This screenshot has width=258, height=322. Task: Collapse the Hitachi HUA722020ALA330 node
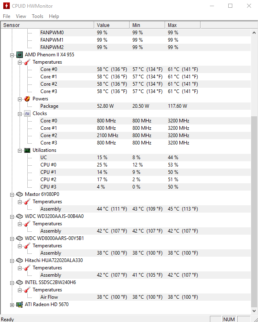pos(12,261)
